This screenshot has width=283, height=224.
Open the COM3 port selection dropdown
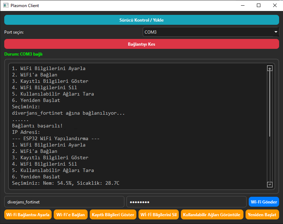[x=211, y=32]
